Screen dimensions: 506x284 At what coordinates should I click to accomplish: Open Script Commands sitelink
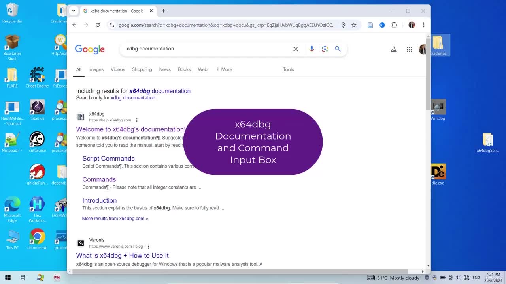coord(108,159)
